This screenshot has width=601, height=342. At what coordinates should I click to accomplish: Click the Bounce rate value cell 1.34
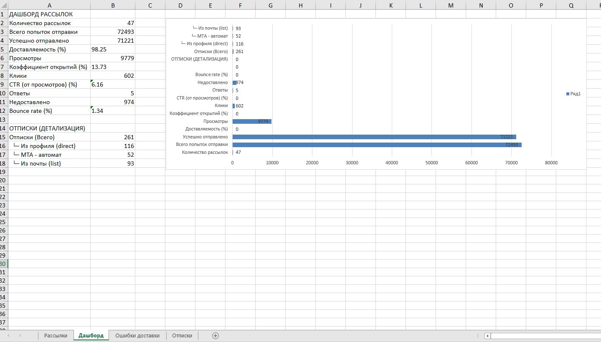coord(113,111)
